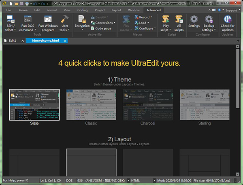Switch to the Coding ribbon tab

pyautogui.click(x=82, y=10)
